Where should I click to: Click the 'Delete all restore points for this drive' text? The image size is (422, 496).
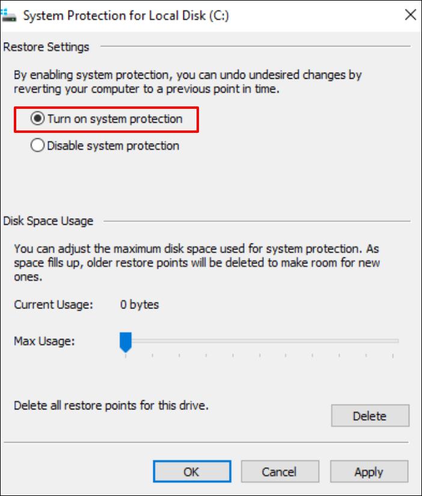pyautogui.click(x=111, y=406)
